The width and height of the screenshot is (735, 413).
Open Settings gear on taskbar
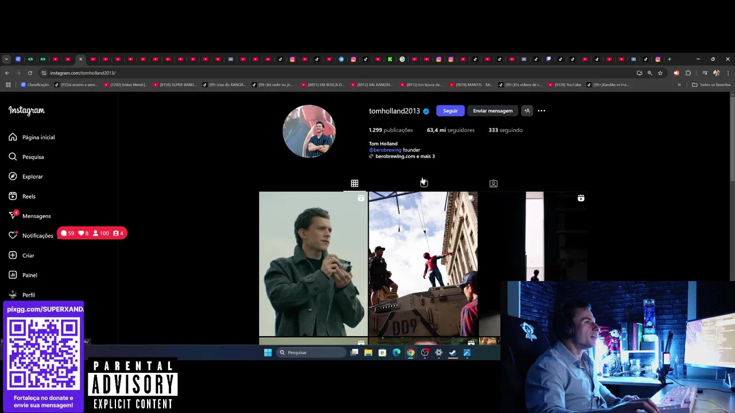(439, 353)
